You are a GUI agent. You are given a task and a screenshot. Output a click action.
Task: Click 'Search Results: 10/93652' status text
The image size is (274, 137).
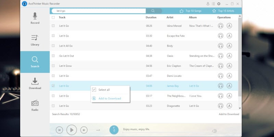tap(66, 114)
